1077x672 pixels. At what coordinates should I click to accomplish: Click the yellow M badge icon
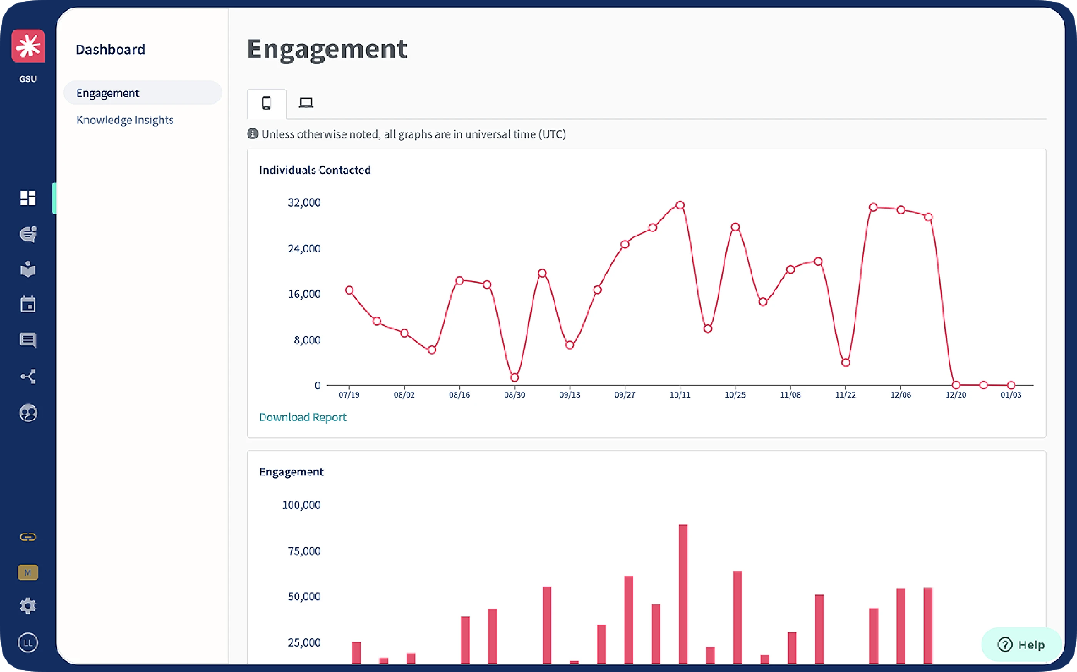click(x=28, y=572)
